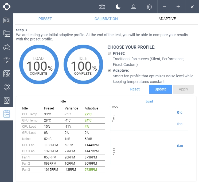Select the speedometer gauge sidebar icon
The width and height of the screenshot is (199, 182).
[7, 60]
